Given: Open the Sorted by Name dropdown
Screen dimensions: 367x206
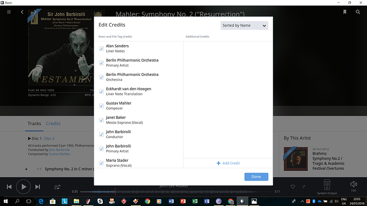Looking at the screenshot, I should (244, 25).
